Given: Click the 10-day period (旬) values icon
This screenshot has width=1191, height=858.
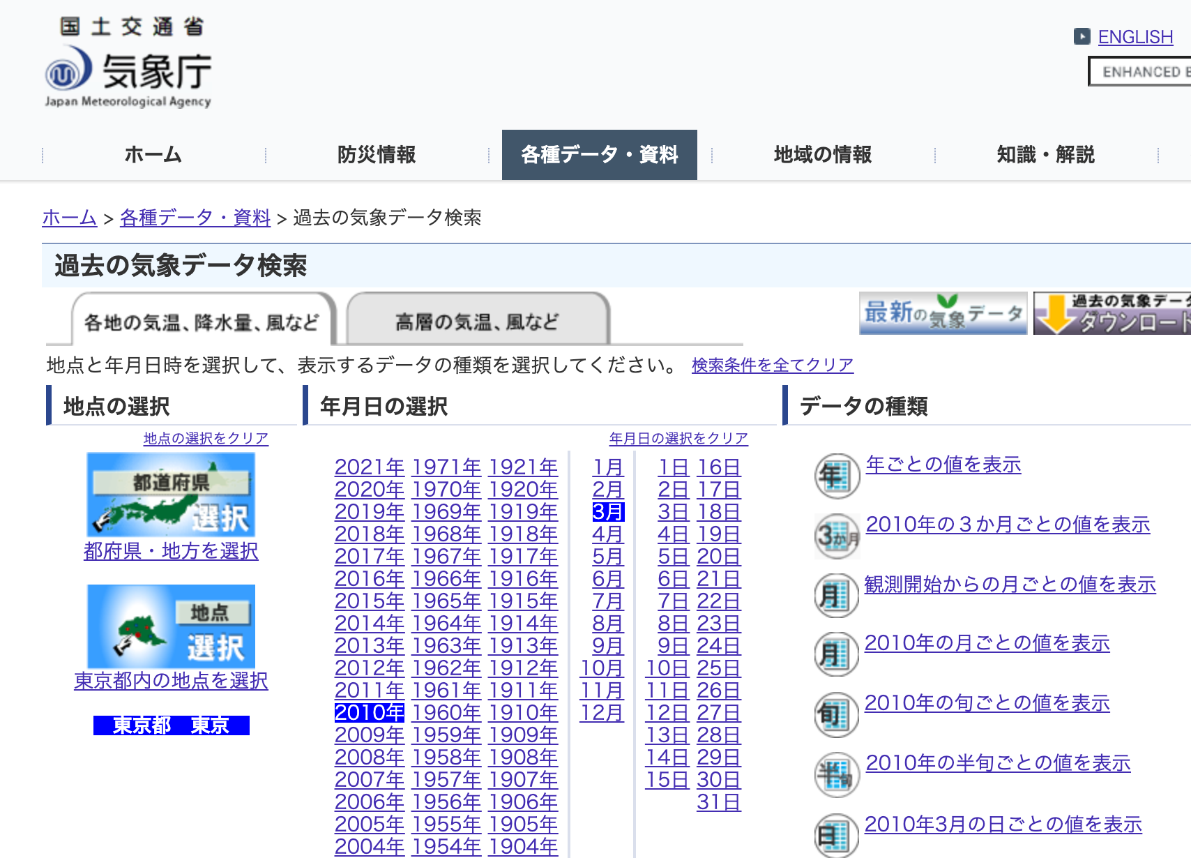Looking at the screenshot, I should click(x=837, y=715).
